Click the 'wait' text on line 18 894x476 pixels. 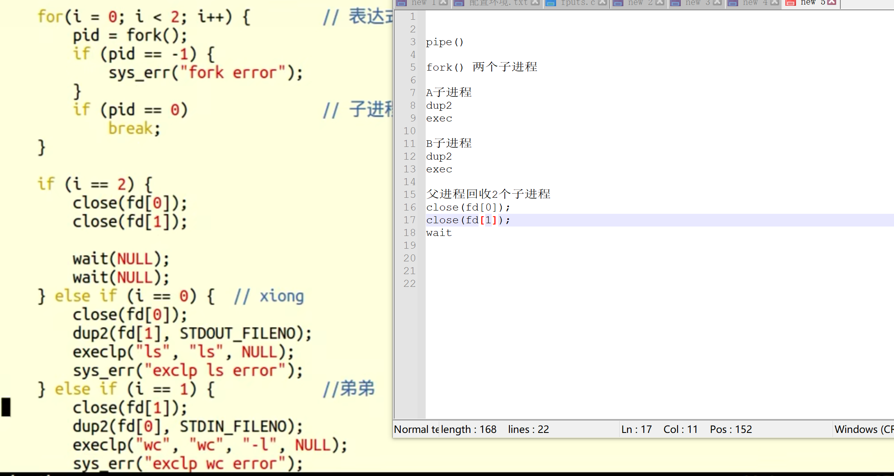[439, 233]
